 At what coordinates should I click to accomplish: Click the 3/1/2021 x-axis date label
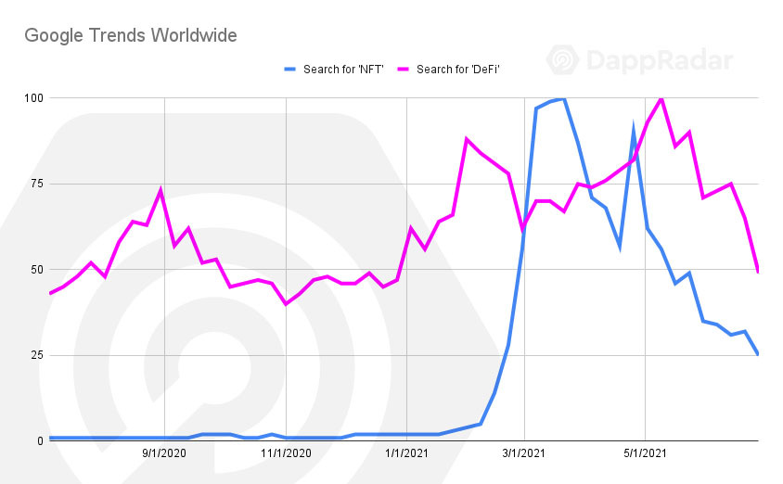(524, 453)
